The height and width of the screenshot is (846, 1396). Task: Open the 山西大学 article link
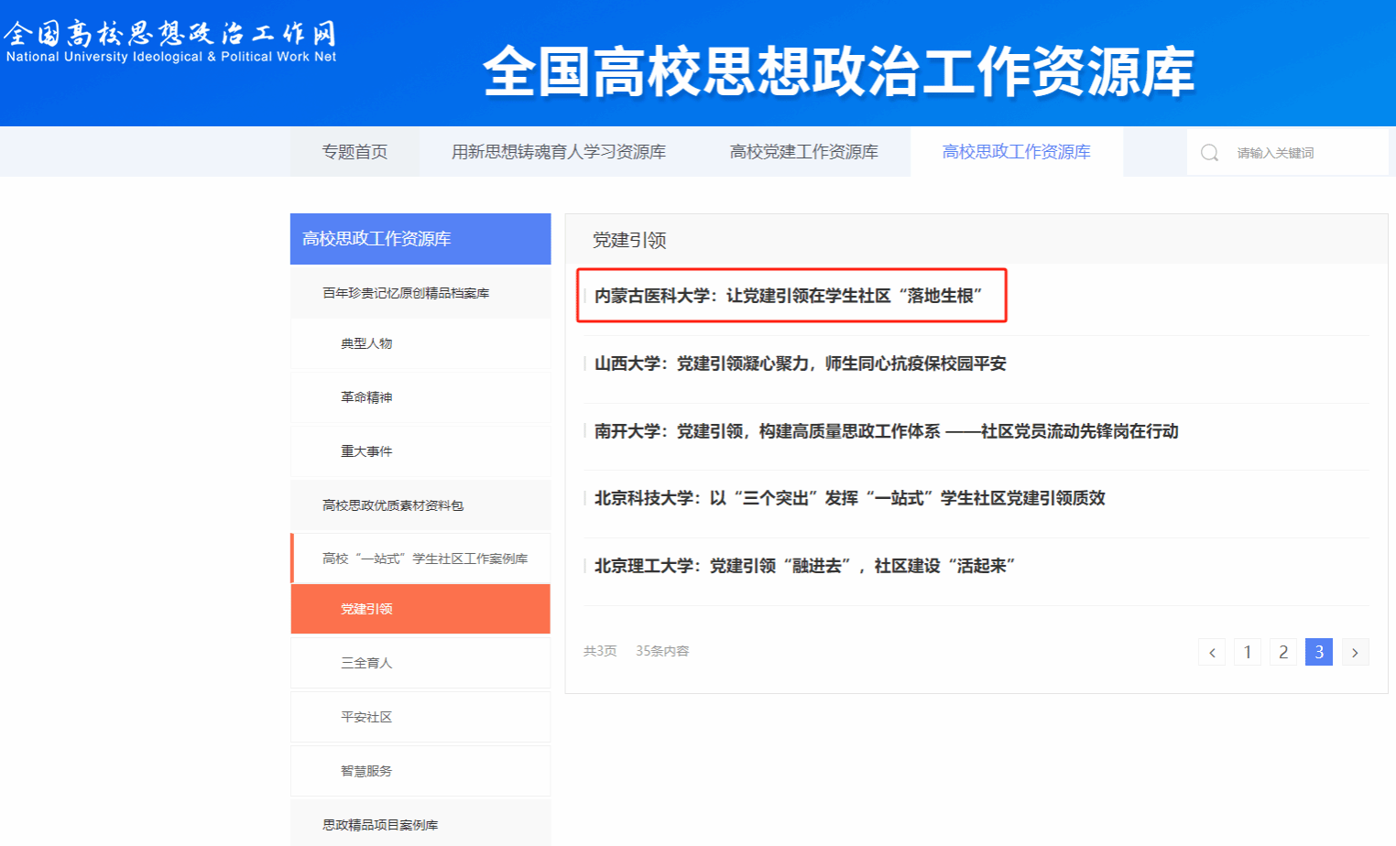[x=800, y=363]
